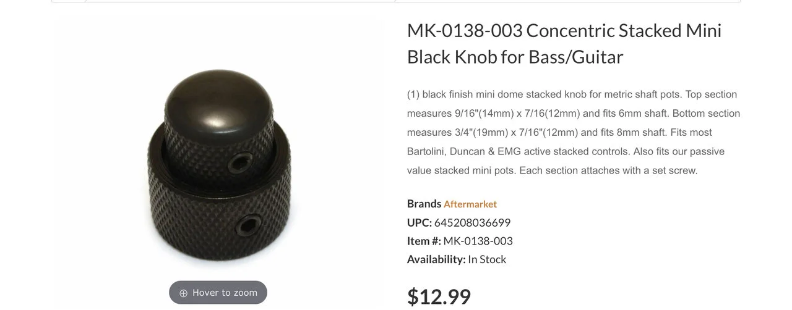Viewport: 792px width, 310px height.
Task: Click the Item # value MK-0138-003
Action: (x=478, y=241)
